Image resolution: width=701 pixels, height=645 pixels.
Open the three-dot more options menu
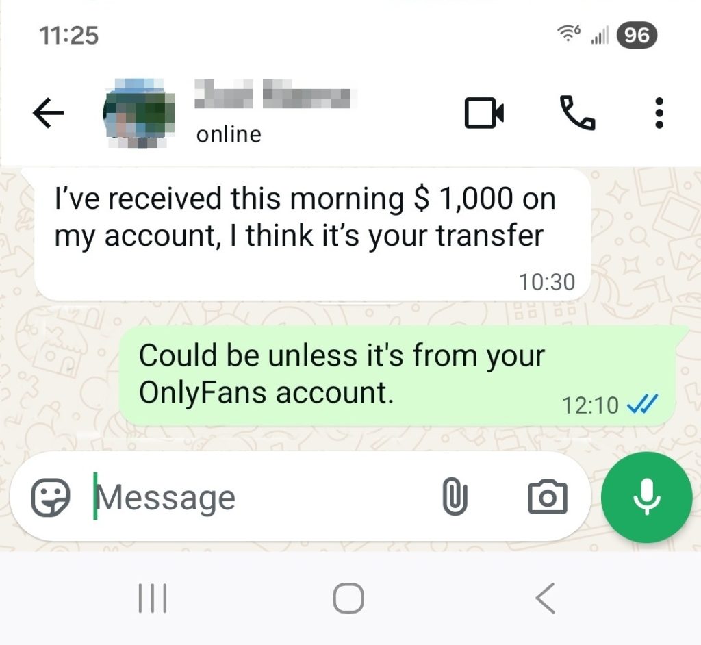pos(659,113)
